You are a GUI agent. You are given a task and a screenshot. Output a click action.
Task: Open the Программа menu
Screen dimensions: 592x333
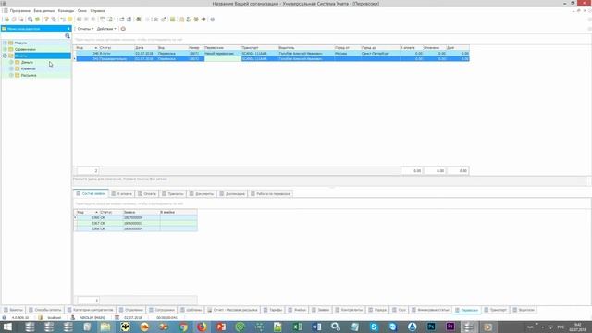pos(20,11)
